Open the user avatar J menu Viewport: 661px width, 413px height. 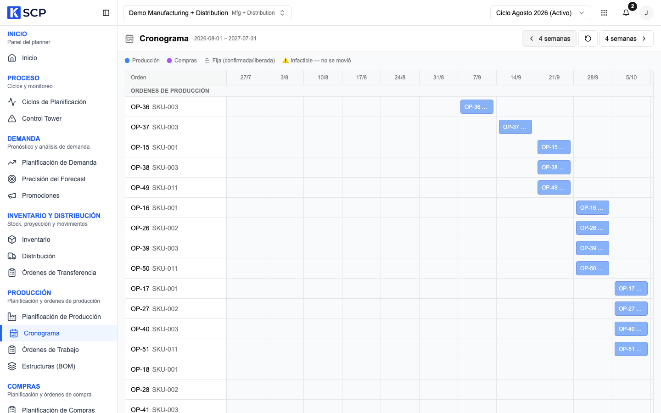pyautogui.click(x=646, y=13)
